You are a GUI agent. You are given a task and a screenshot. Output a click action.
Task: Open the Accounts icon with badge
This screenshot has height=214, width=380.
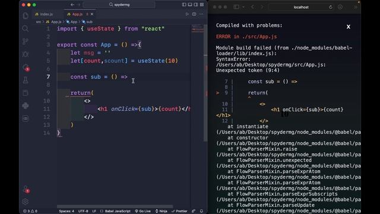[26, 189]
